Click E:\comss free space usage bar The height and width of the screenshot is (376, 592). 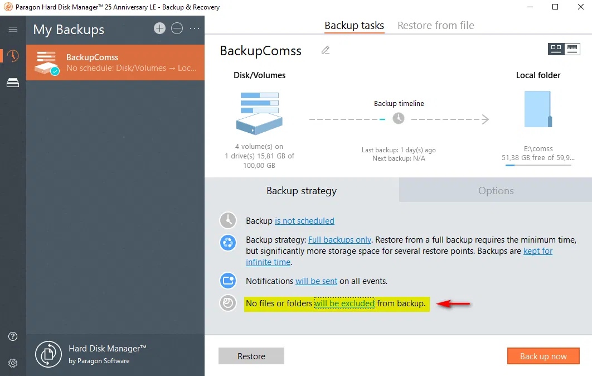pyautogui.click(x=538, y=165)
